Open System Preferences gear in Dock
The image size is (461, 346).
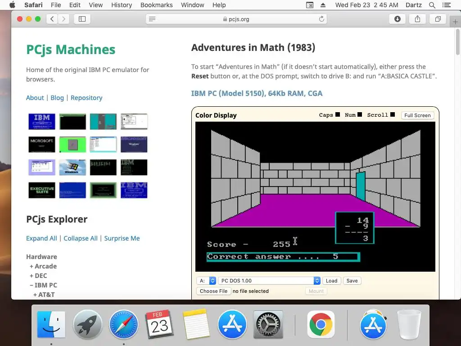(x=268, y=324)
